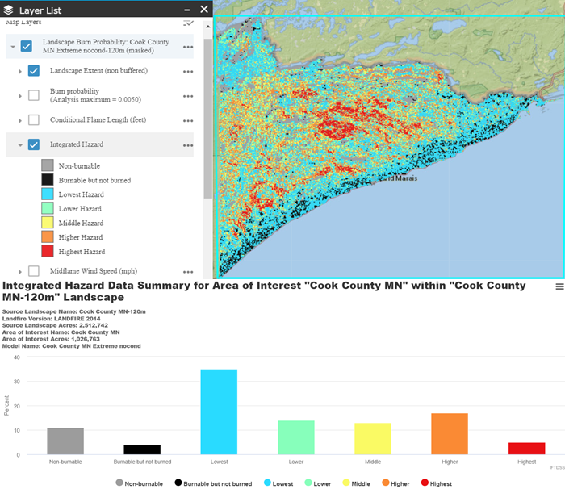Select the Integrated Hazard layer name

[x=77, y=144]
